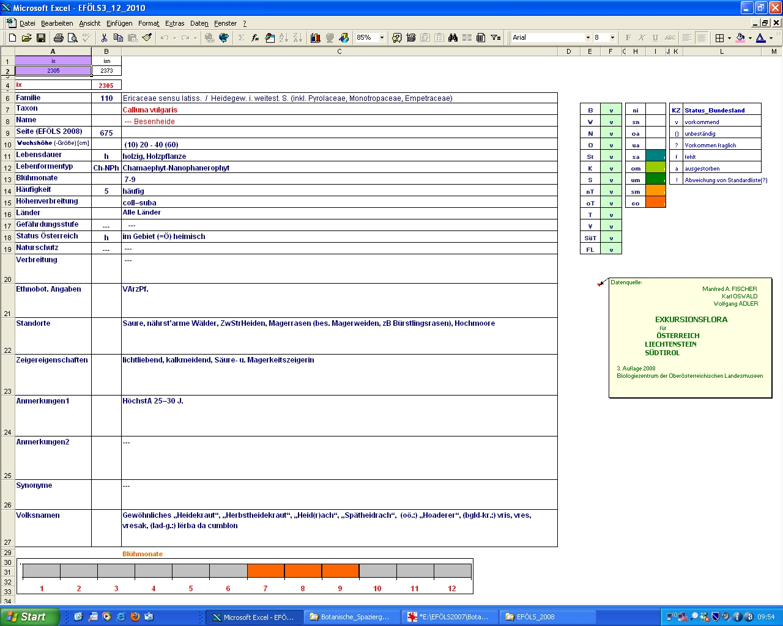
Task: Click the taskbar clock showing 09:54
Action: coord(766,617)
